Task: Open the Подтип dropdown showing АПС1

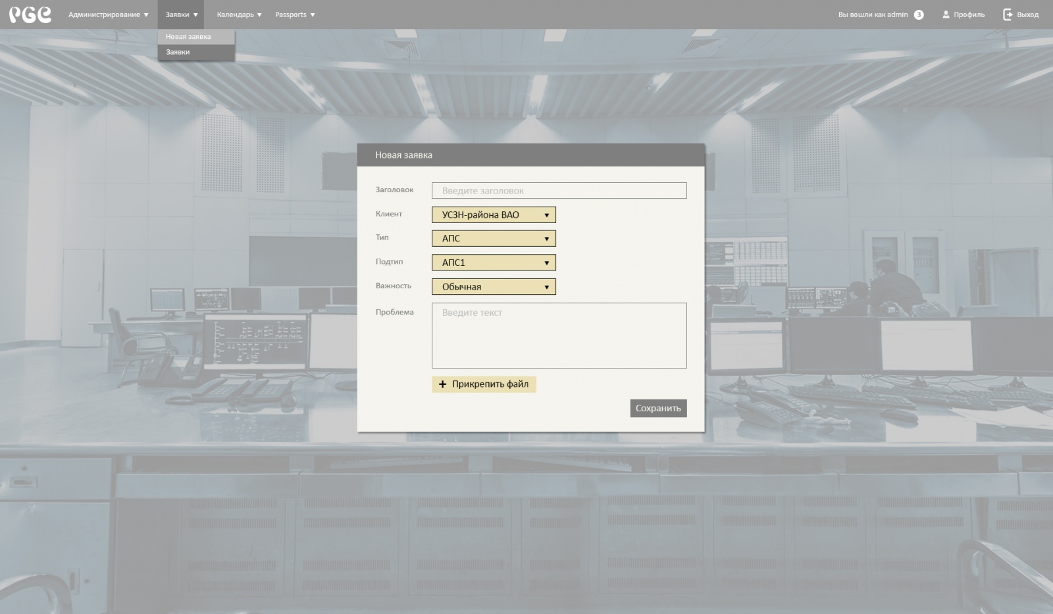Action: tap(494, 263)
